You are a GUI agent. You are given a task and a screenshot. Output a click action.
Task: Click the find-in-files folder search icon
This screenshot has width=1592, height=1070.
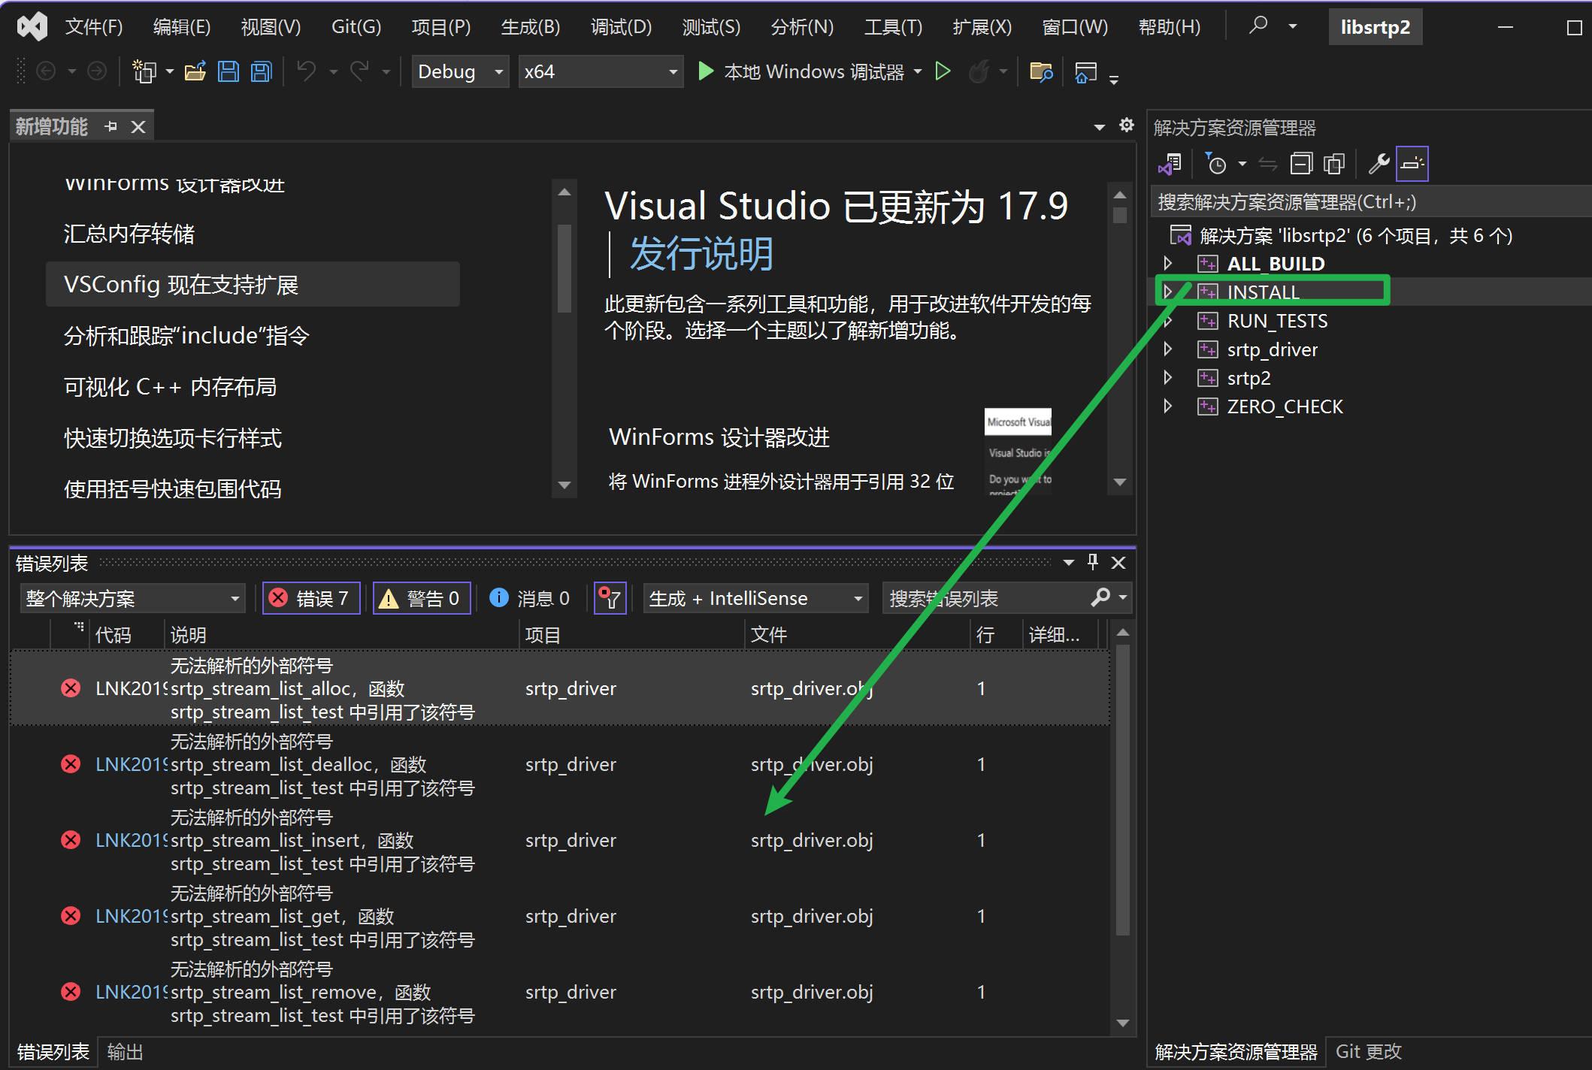[1041, 72]
